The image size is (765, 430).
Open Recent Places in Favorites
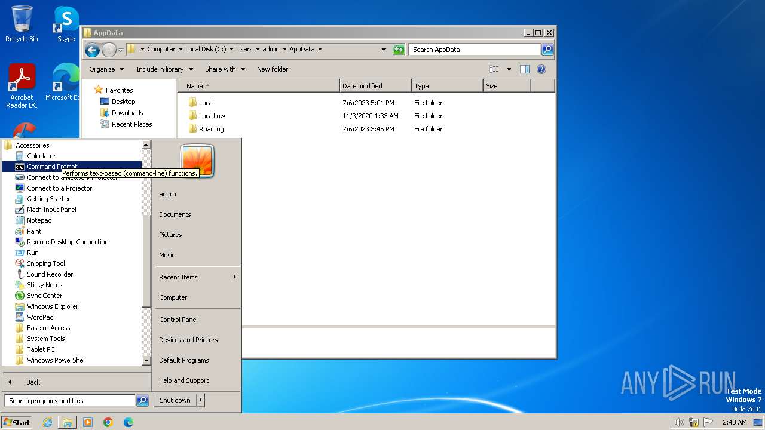(x=131, y=124)
